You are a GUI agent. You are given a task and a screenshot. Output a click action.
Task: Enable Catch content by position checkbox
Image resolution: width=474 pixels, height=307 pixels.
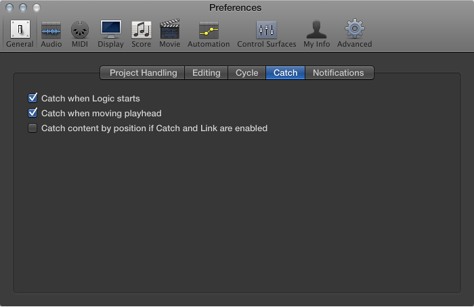[x=33, y=128]
